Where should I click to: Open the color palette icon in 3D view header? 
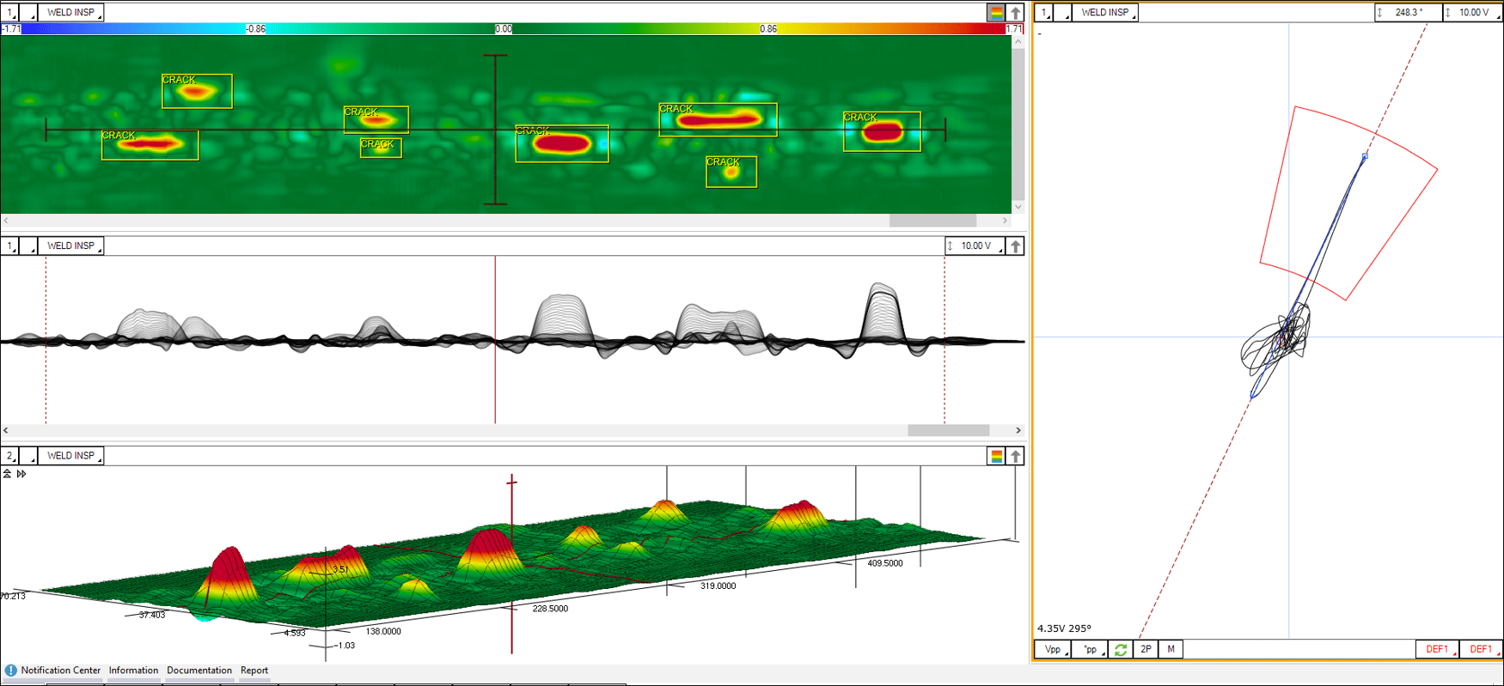tap(996, 457)
